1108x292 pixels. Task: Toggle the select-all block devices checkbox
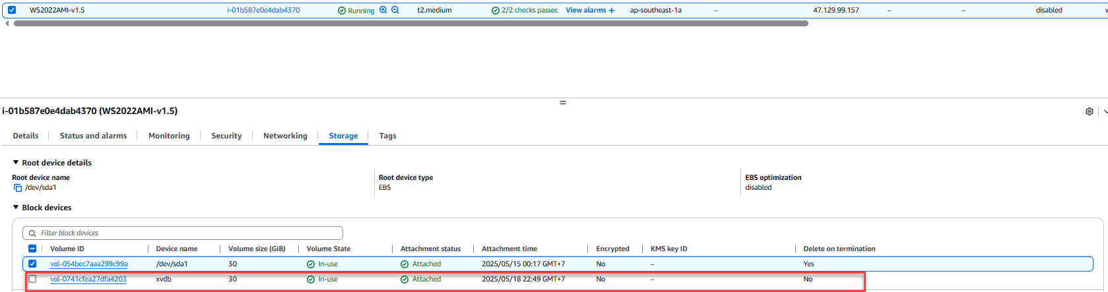click(32, 248)
